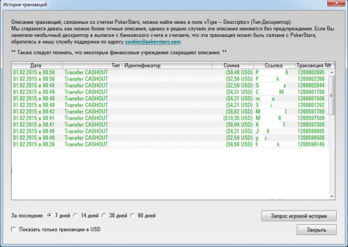Viewport: 348px width, 247px height.
Task: Select the 60 дней radio button
Action: tap(132, 215)
